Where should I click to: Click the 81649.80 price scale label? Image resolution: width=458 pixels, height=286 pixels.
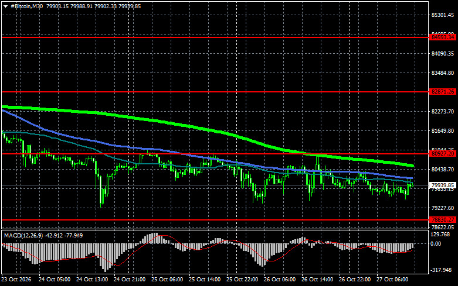click(x=443, y=131)
